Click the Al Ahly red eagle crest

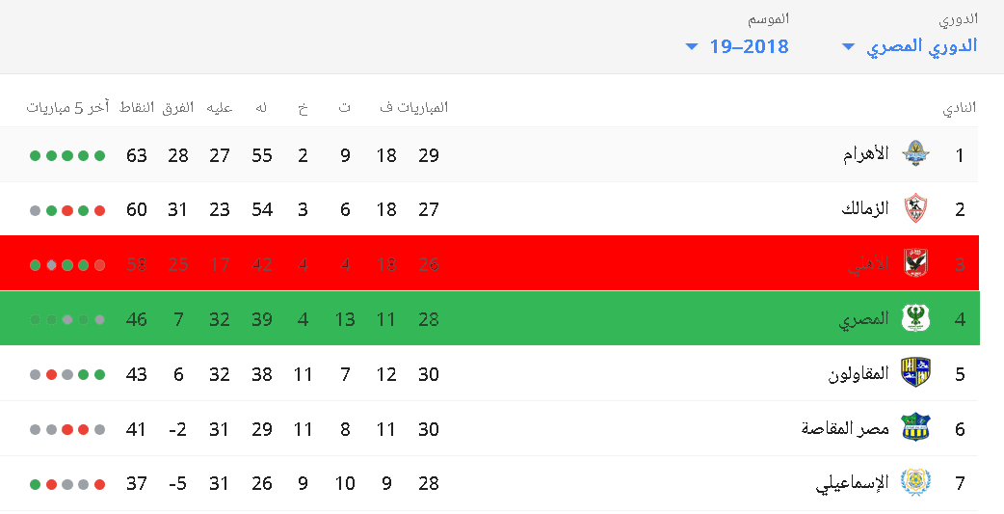tap(915, 262)
